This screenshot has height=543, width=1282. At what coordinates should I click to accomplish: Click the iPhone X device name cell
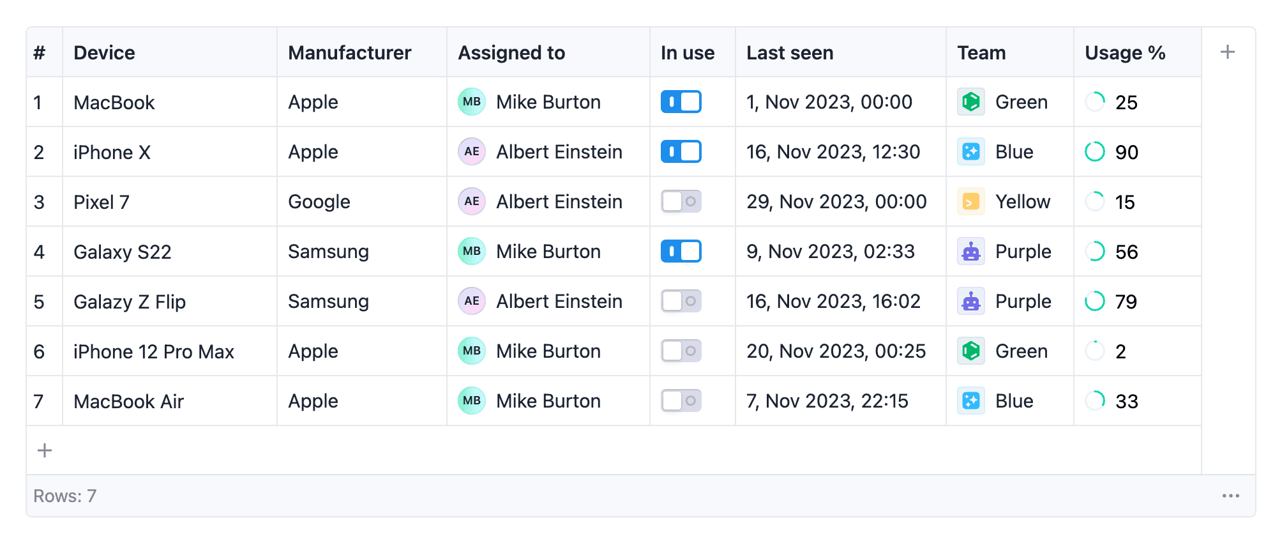[112, 152]
